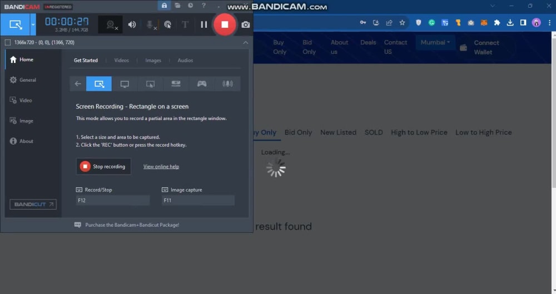Select HDMI device recording mode icon
556x294 pixels.
point(176,84)
